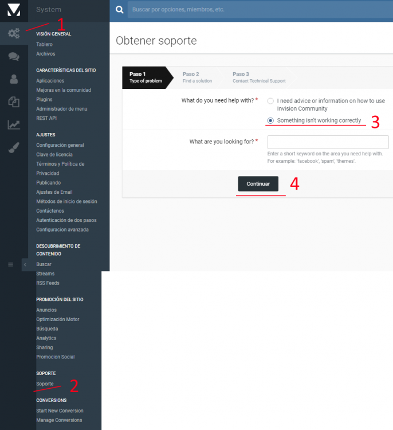Open the Statistics chart icon section
The height and width of the screenshot is (430, 393).
coord(14,124)
